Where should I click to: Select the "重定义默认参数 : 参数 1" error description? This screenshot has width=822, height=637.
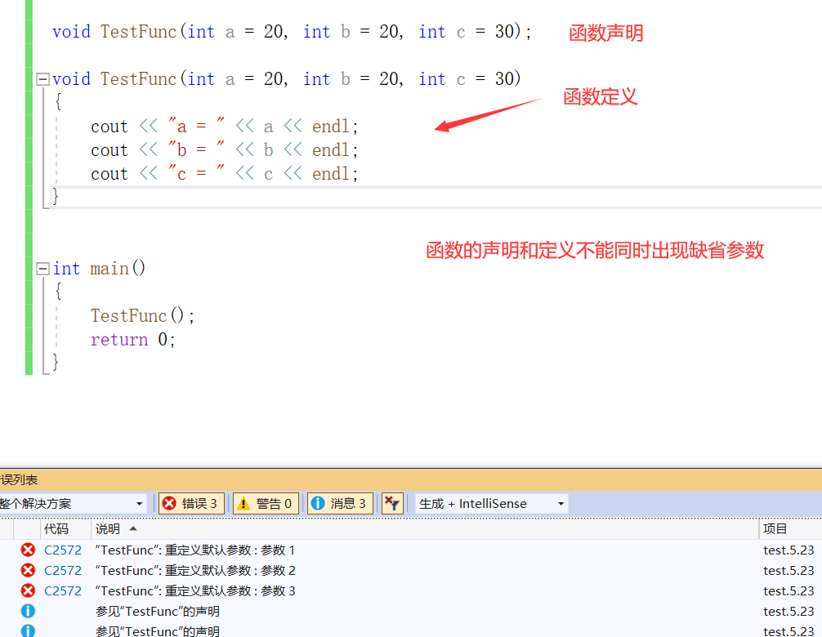tap(195, 550)
